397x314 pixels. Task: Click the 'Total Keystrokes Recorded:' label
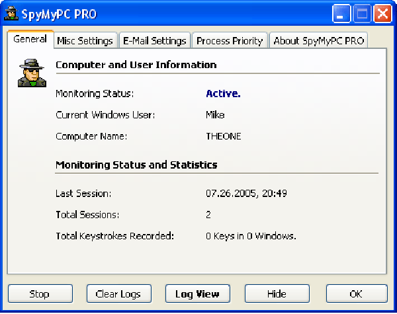114,236
